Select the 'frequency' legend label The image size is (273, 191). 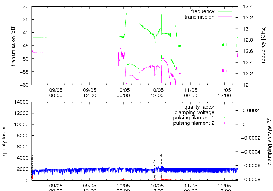point(203,11)
